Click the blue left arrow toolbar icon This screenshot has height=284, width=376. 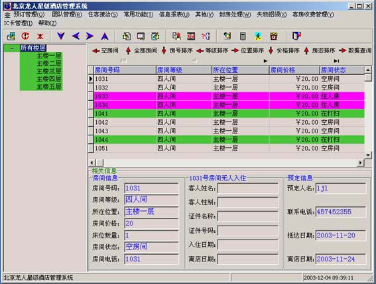click(x=76, y=36)
